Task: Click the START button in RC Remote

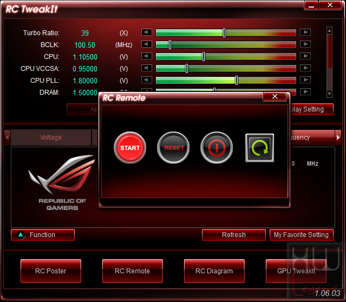Action: (x=130, y=148)
